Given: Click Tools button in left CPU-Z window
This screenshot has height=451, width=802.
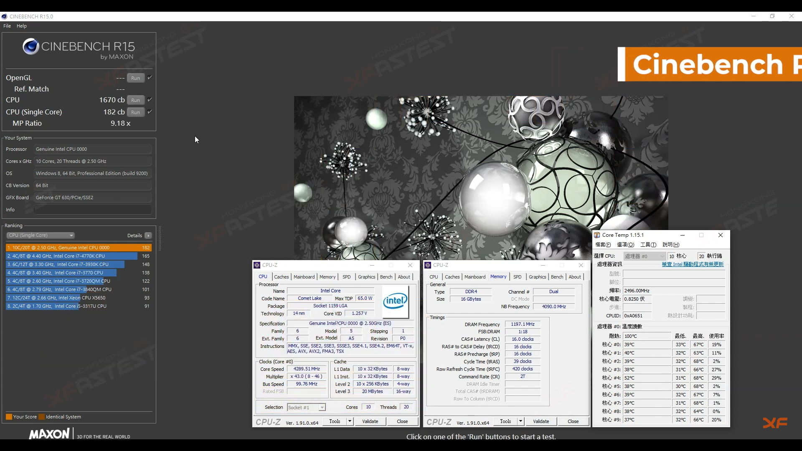Looking at the screenshot, I should pos(335,421).
